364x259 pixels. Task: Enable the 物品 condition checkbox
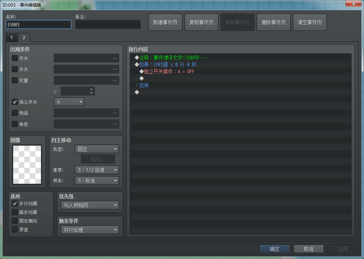click(15, 113)
